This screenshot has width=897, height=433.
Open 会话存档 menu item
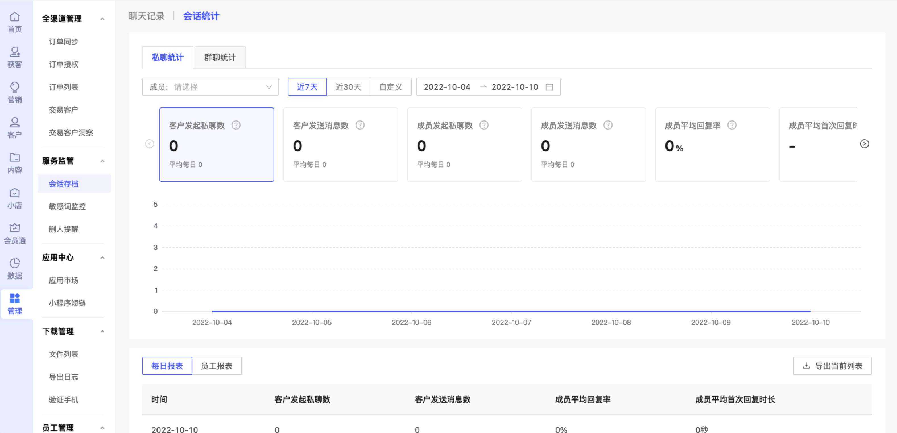tap(74, 184)
